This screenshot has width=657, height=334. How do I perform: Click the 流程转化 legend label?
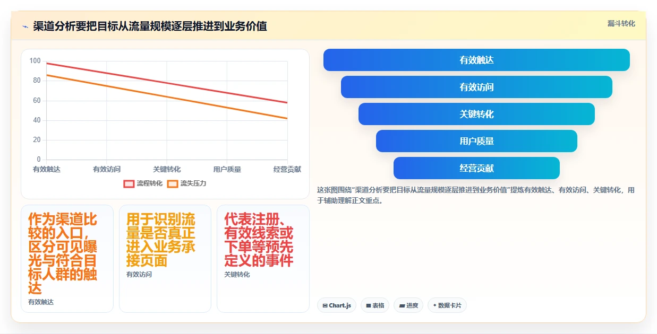(150, 183)
